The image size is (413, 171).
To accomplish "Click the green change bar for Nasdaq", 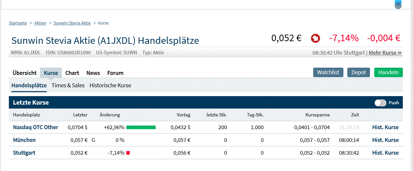I will click(141, 127).
